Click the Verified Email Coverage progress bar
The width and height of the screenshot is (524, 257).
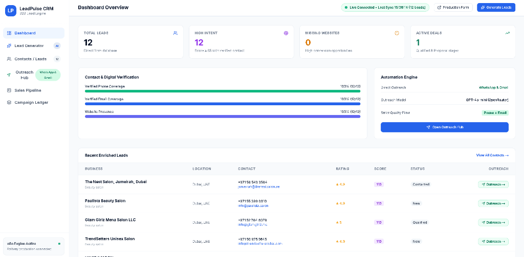coord(223,104)
